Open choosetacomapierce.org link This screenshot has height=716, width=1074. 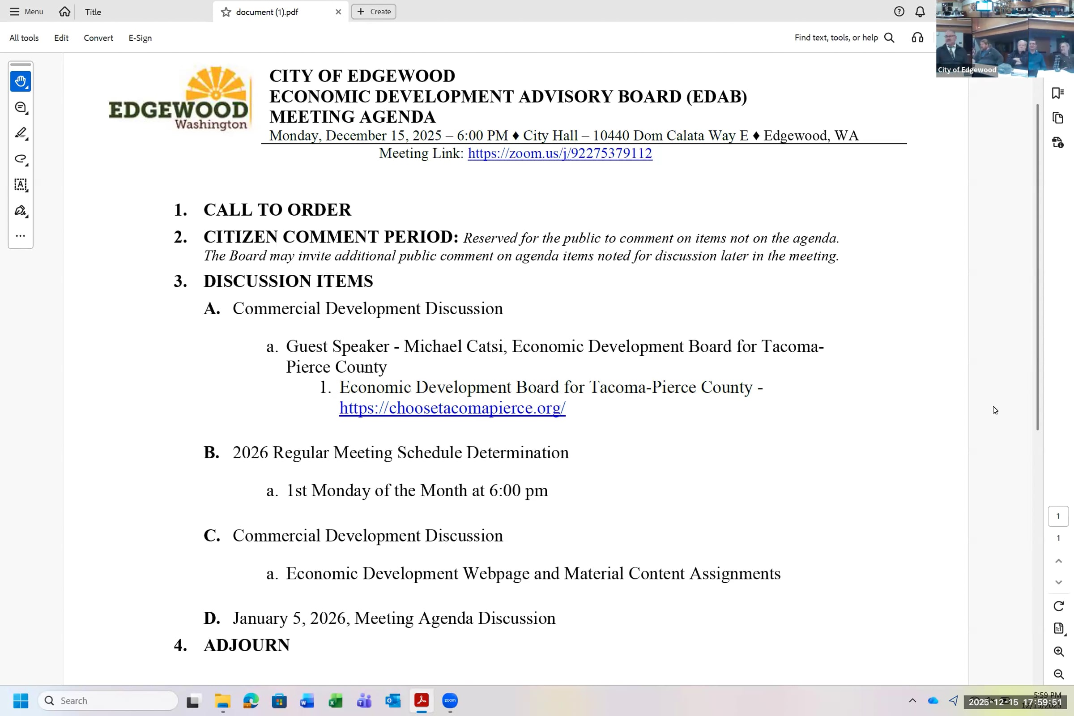coord(452,408)
